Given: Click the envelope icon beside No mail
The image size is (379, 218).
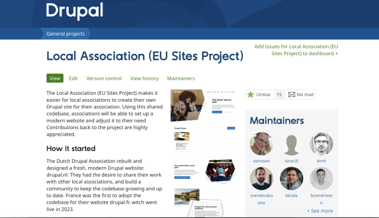Looking at the screenshot, I should tap(292, 95).
